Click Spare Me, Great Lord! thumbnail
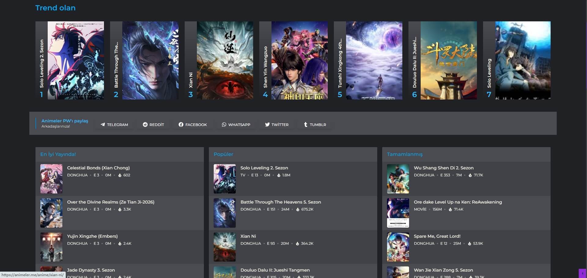The height and width of the screenshot is (278, 587). coord(398,247)
